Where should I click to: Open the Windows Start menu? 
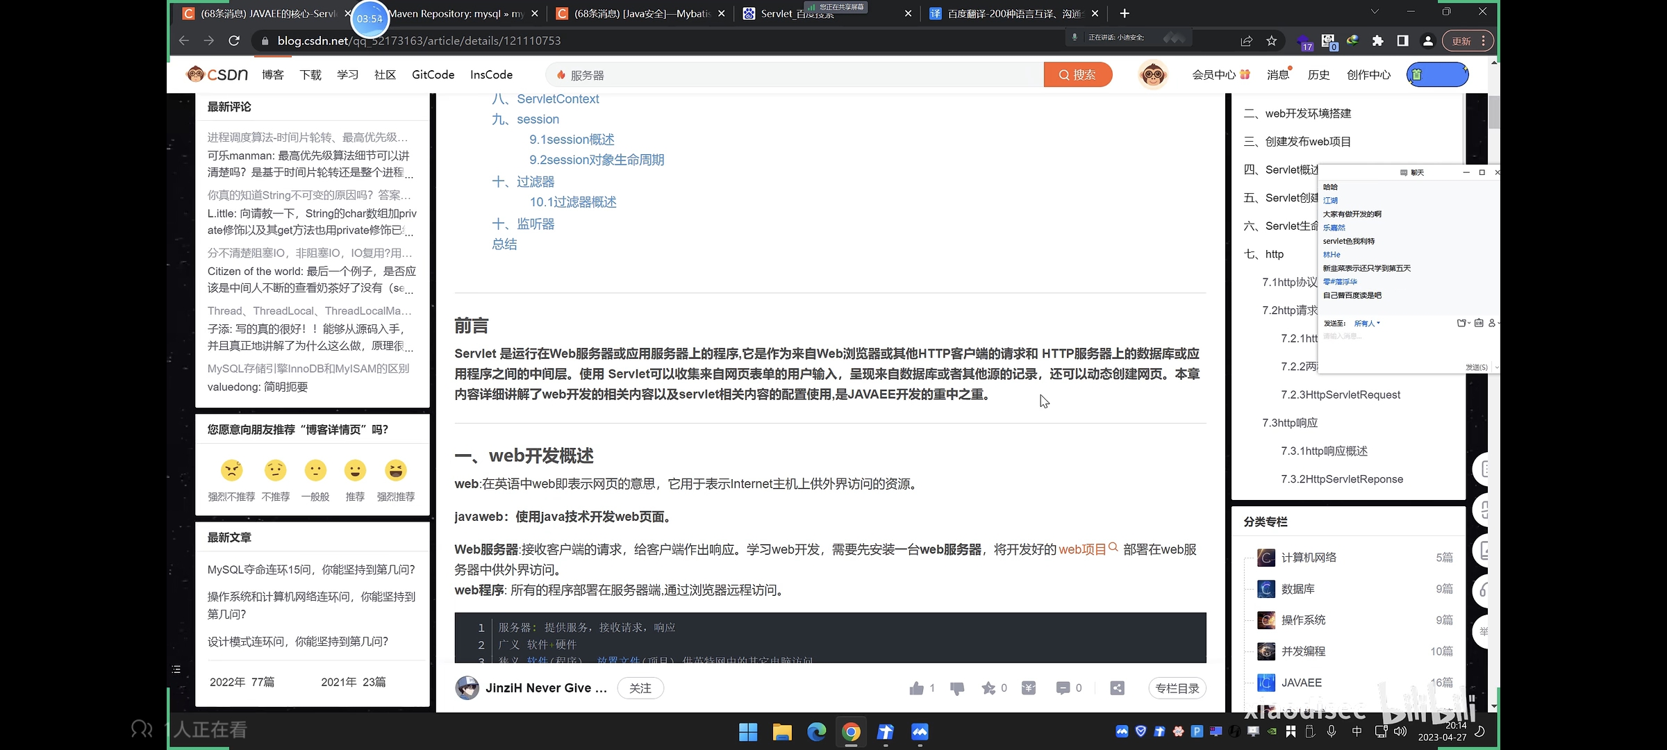[748, 732]
